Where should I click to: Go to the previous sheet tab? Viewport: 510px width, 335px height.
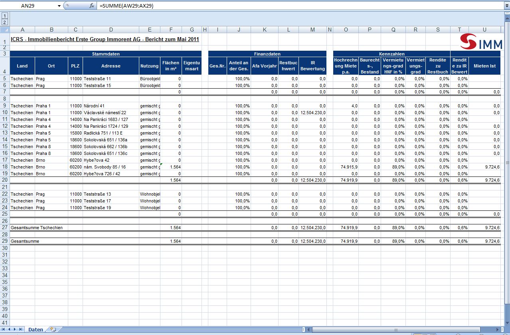click(10, 329)
